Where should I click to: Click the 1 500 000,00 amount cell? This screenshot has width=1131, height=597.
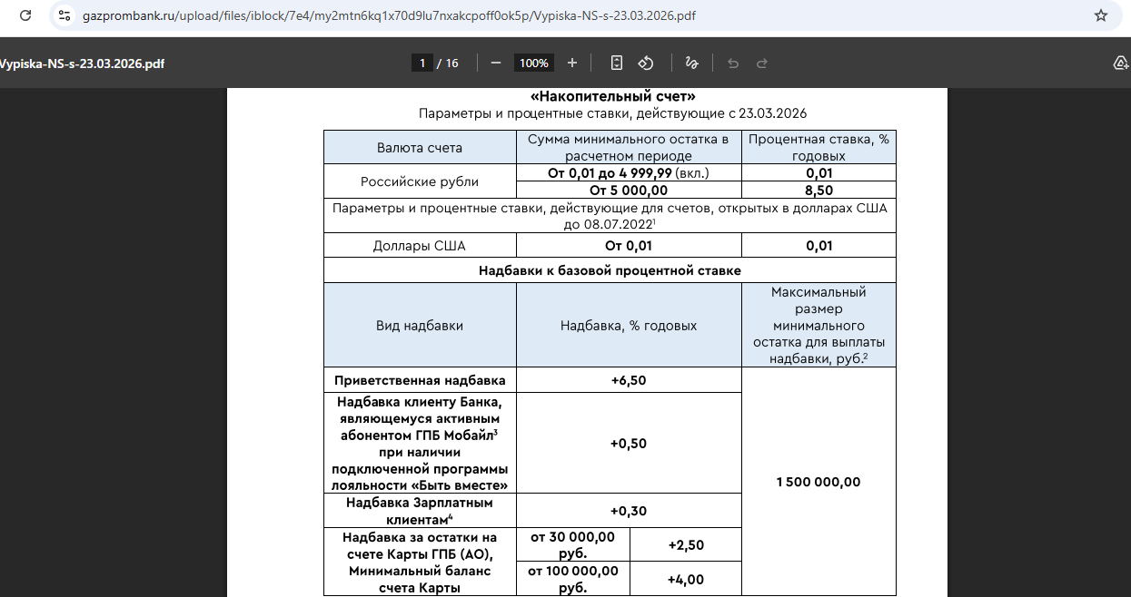tap(818, 482)
